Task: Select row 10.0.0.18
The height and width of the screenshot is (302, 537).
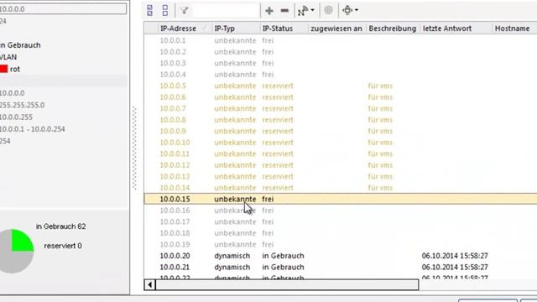Action: click(x=341, y=233)
